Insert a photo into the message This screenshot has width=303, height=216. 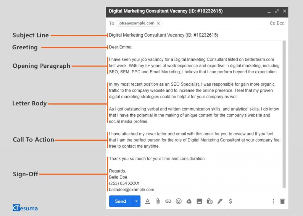pyautogui.click(x=199, y=201)
